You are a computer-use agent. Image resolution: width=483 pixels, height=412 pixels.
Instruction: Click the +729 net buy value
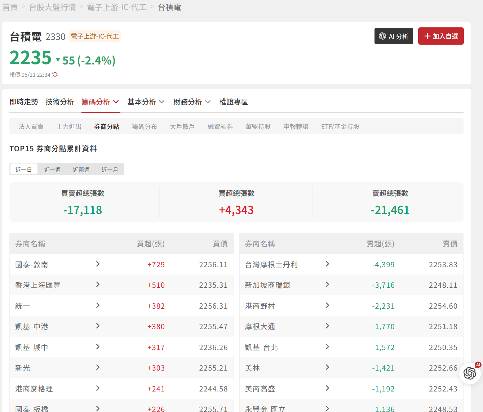pyautogui.click(x=156, y=265)
